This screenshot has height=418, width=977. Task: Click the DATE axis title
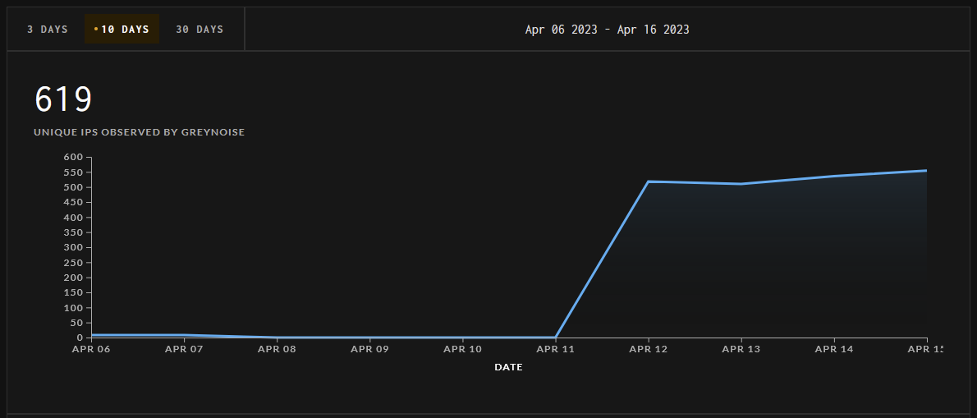[508, 367]
